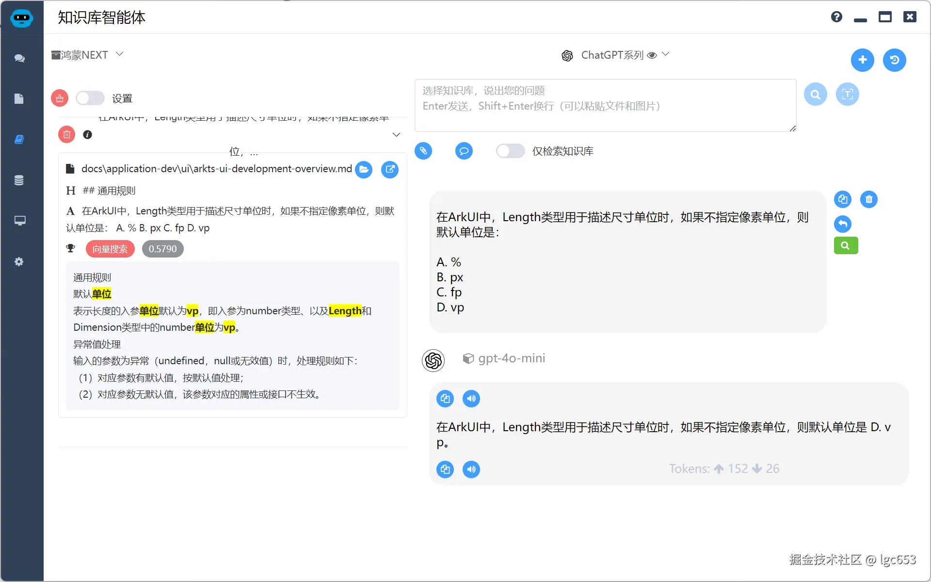Collapse the search result chevron

(x=396, y=135)
